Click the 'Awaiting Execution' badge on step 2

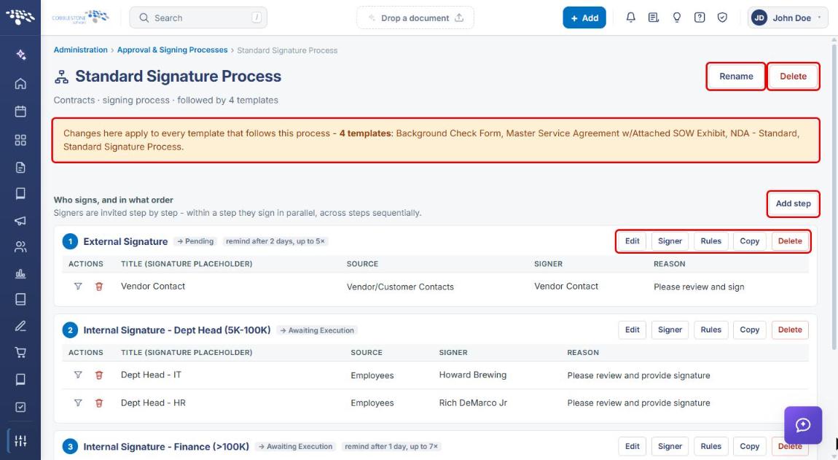[x=318, y=330]
